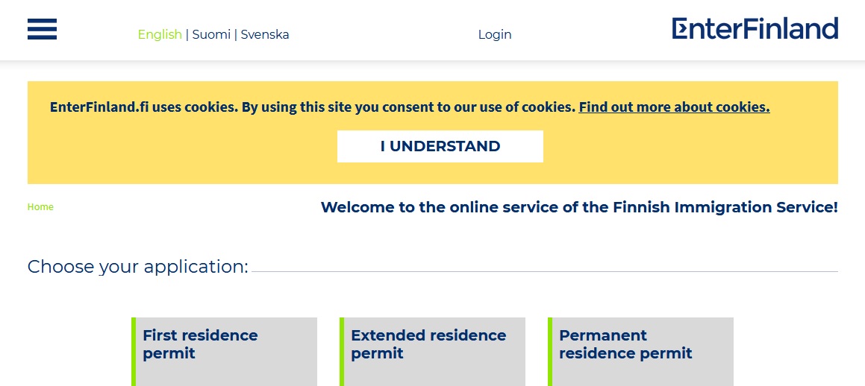The width and height of the screenshot is (865, 386).
Task: Switch site language to Suomi
Action: [211, 34]
